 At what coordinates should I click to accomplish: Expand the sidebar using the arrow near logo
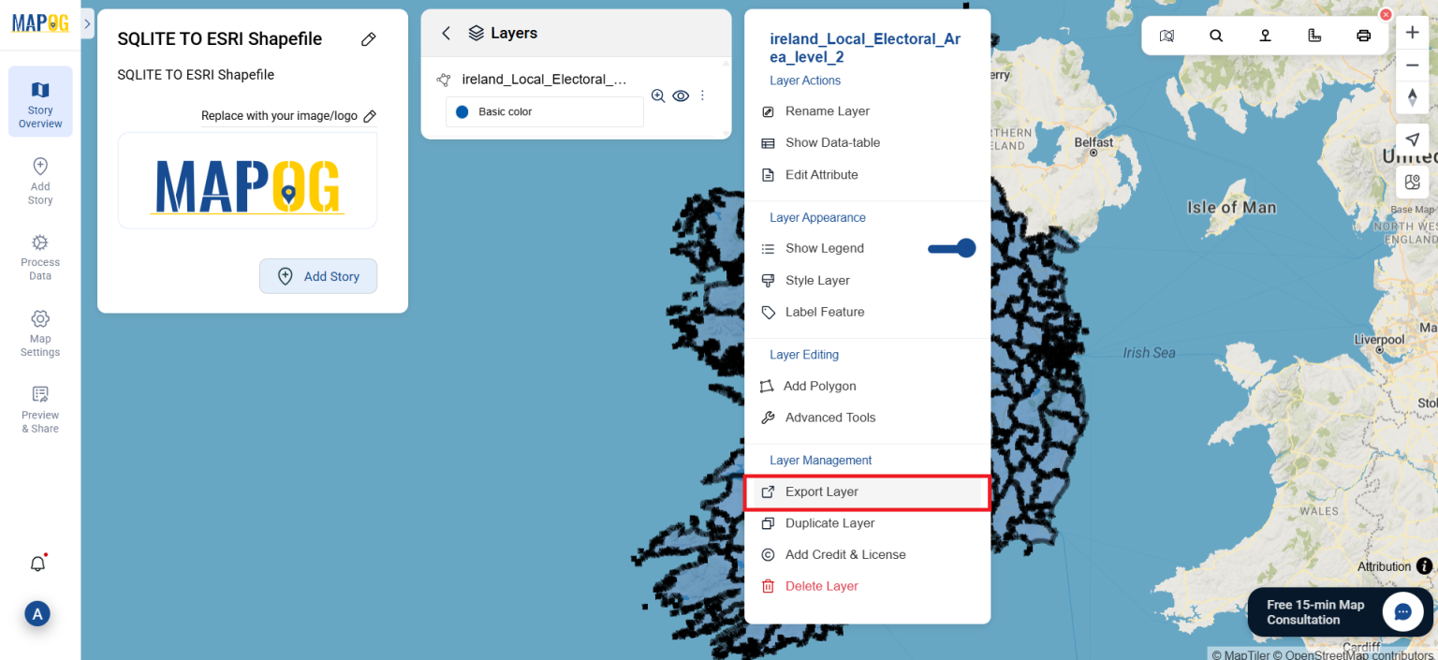click(86, 25)
